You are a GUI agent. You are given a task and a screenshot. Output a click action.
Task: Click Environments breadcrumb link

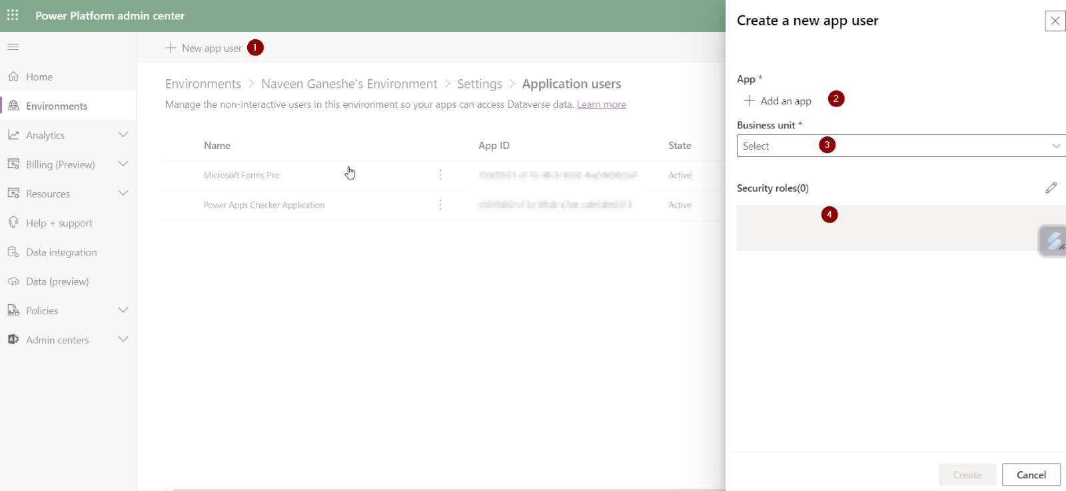pyautogui.click(x=203, y=84)
